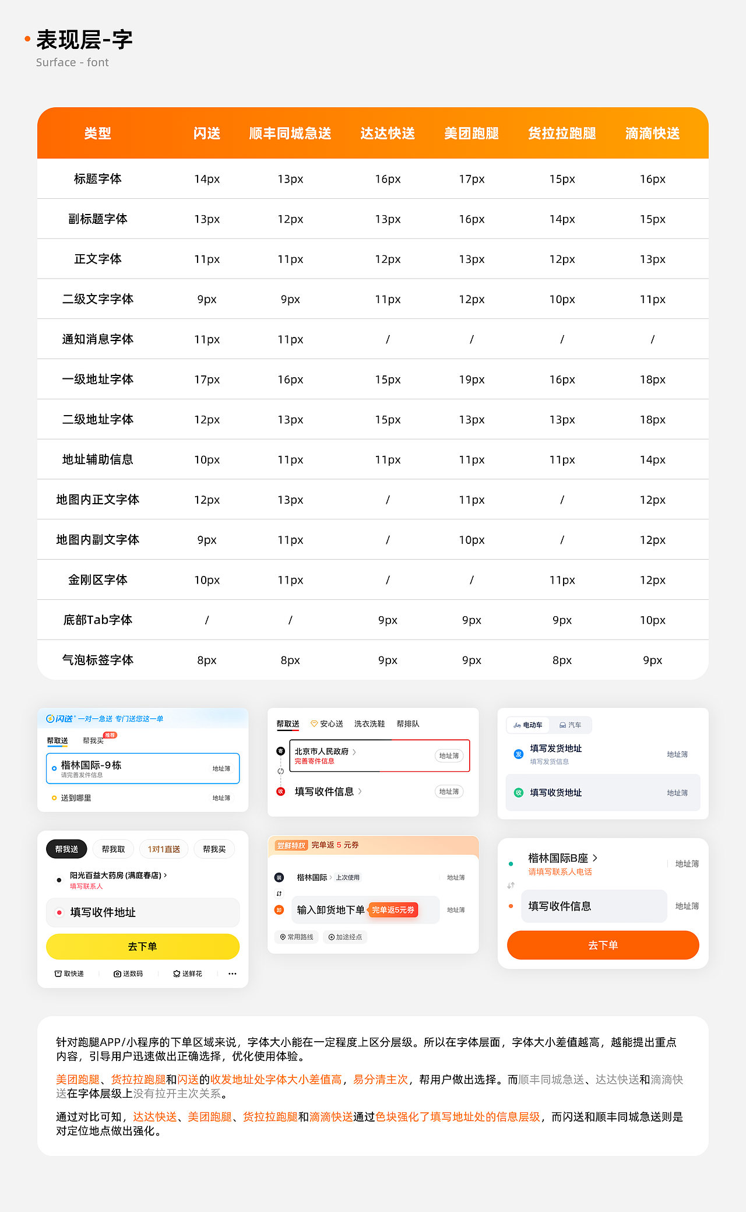Click the 填写收件地址 input field
This screenshot has width=746, height=1212.
143,912
